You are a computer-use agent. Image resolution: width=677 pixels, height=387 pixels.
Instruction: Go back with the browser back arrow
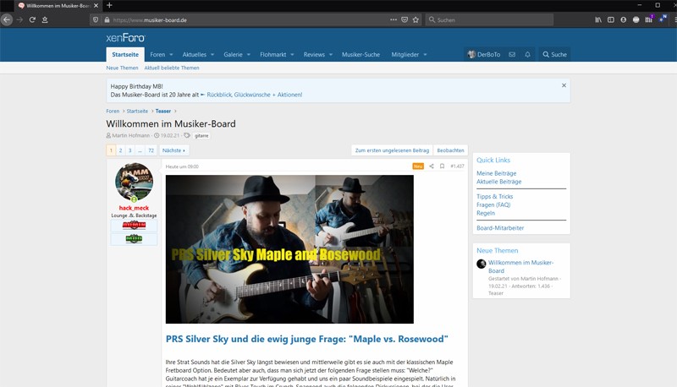7,19
